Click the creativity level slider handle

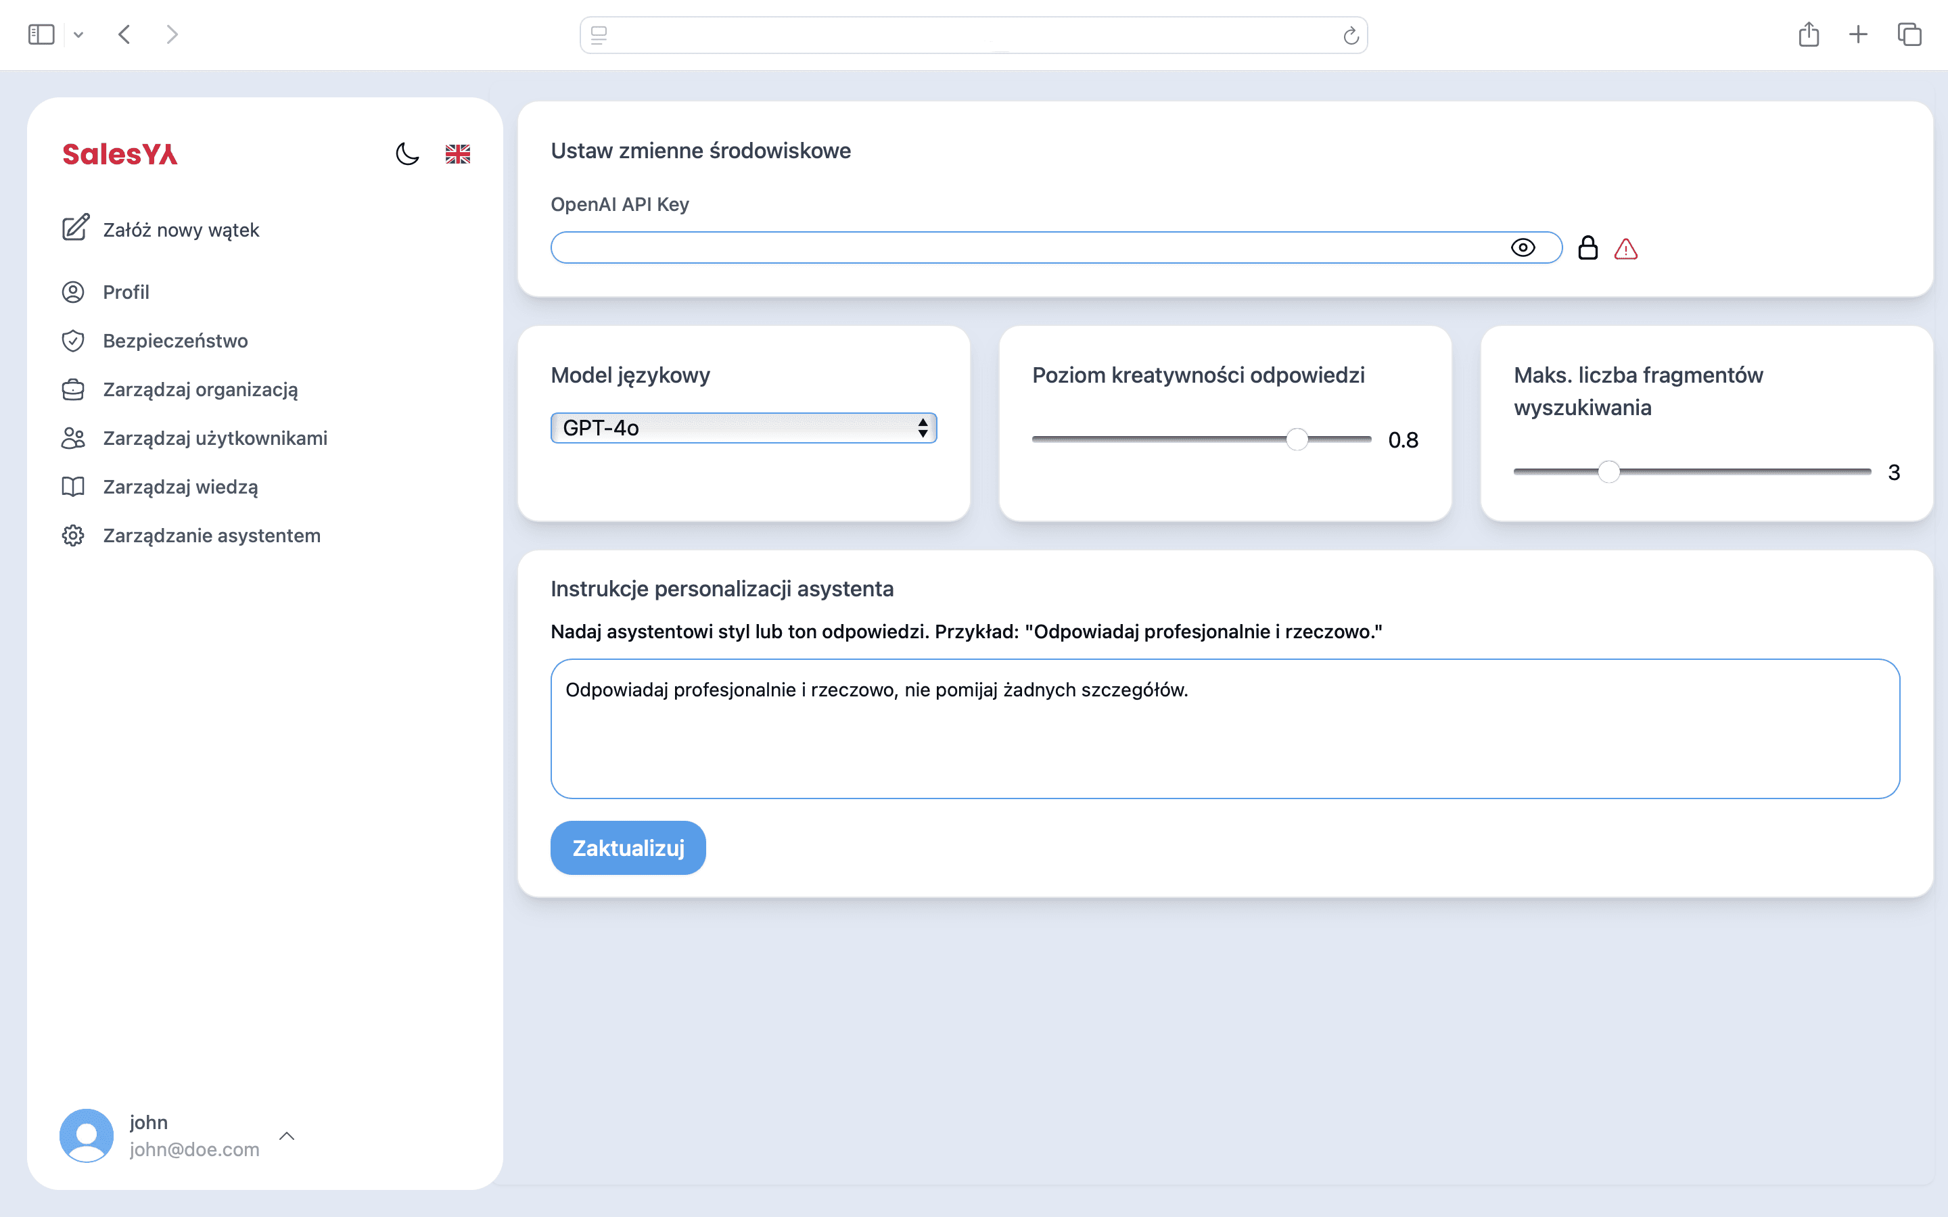(1296, 439)
